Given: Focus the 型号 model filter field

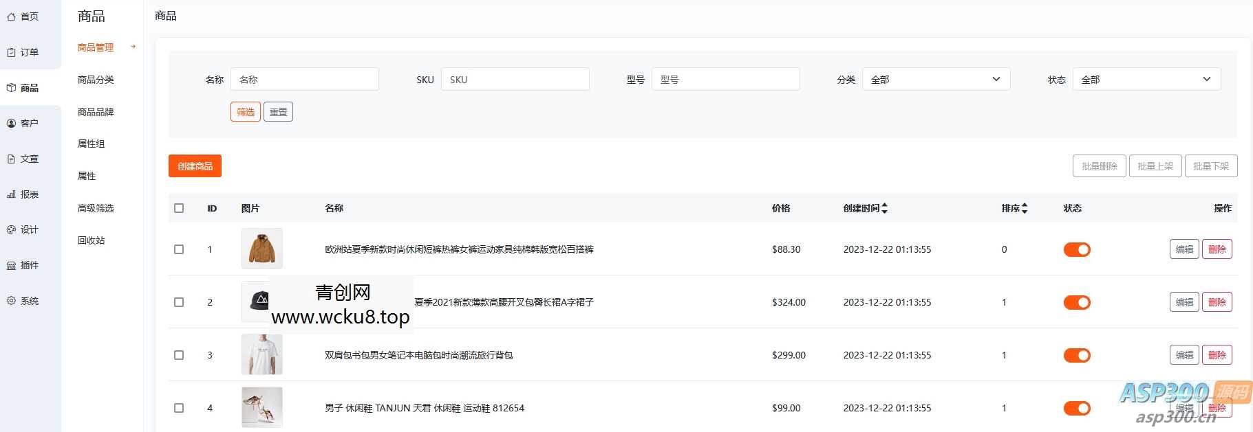Looking at the screenshot, I should click(x=726, y=79).
